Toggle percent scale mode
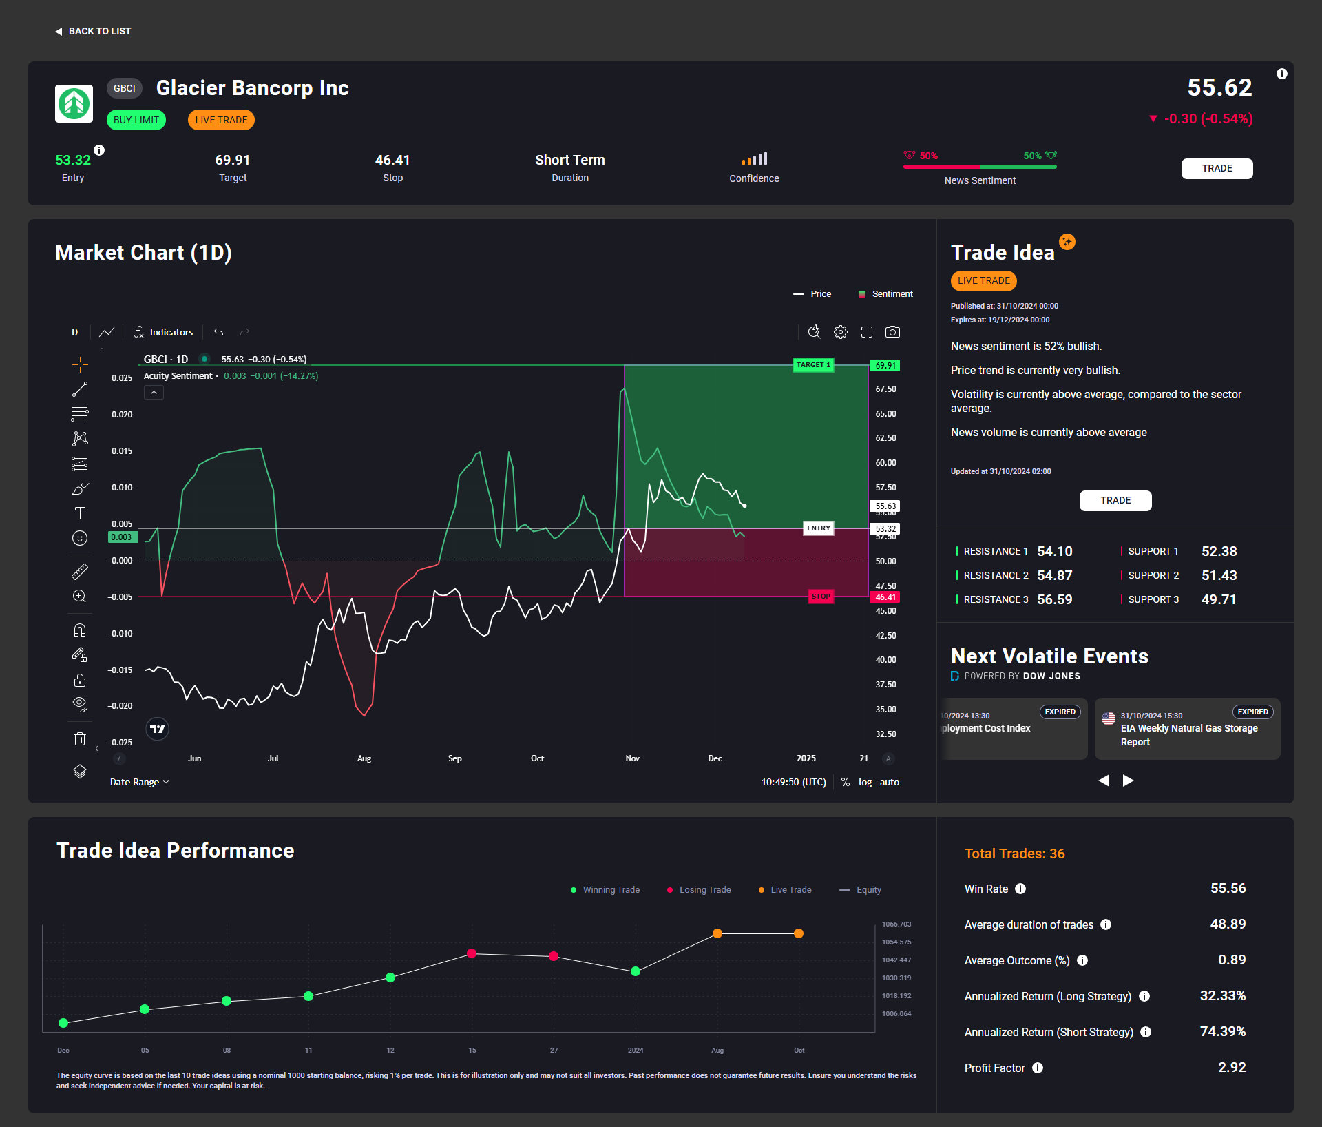Screen dimensions: 1322x1127 (846, 782)
